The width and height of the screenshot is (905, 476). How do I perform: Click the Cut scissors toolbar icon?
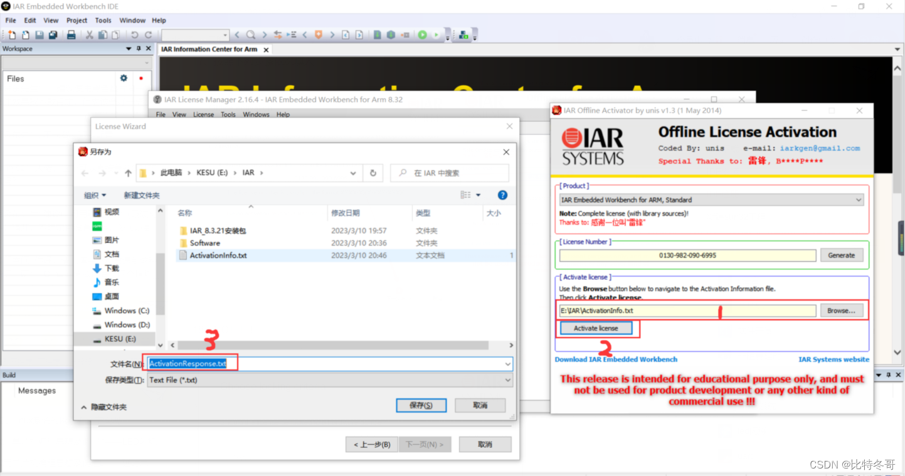90,35
